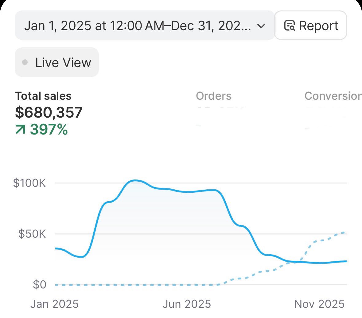Click the $680,357 total sales value

coord(49,112)
